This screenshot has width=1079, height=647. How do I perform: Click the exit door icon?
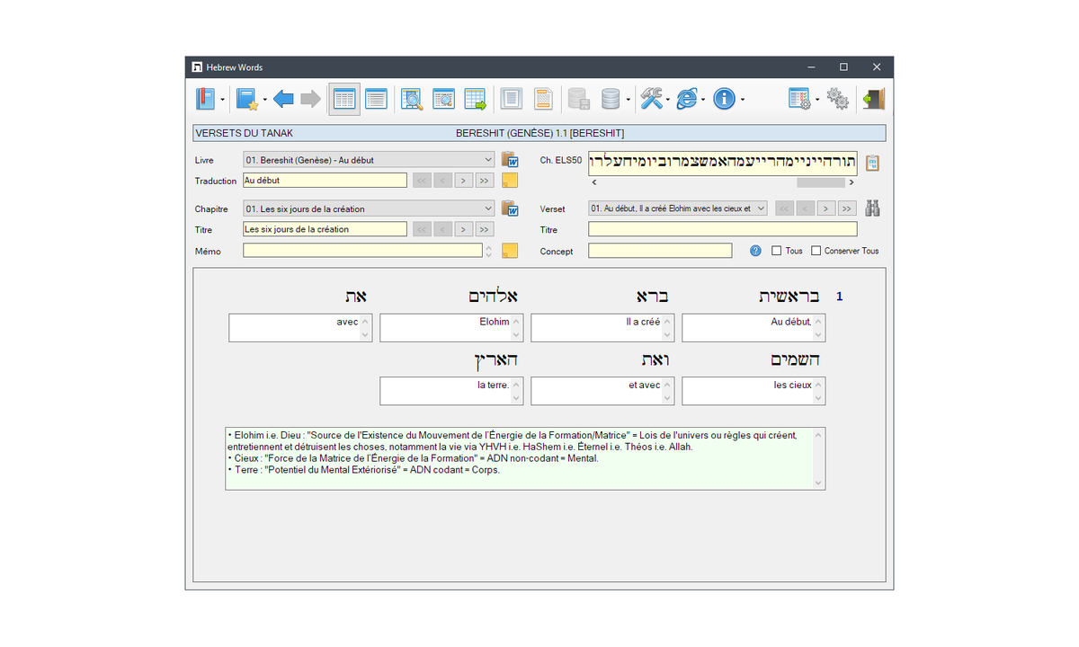pyautogui.click(x=873, y=99)
